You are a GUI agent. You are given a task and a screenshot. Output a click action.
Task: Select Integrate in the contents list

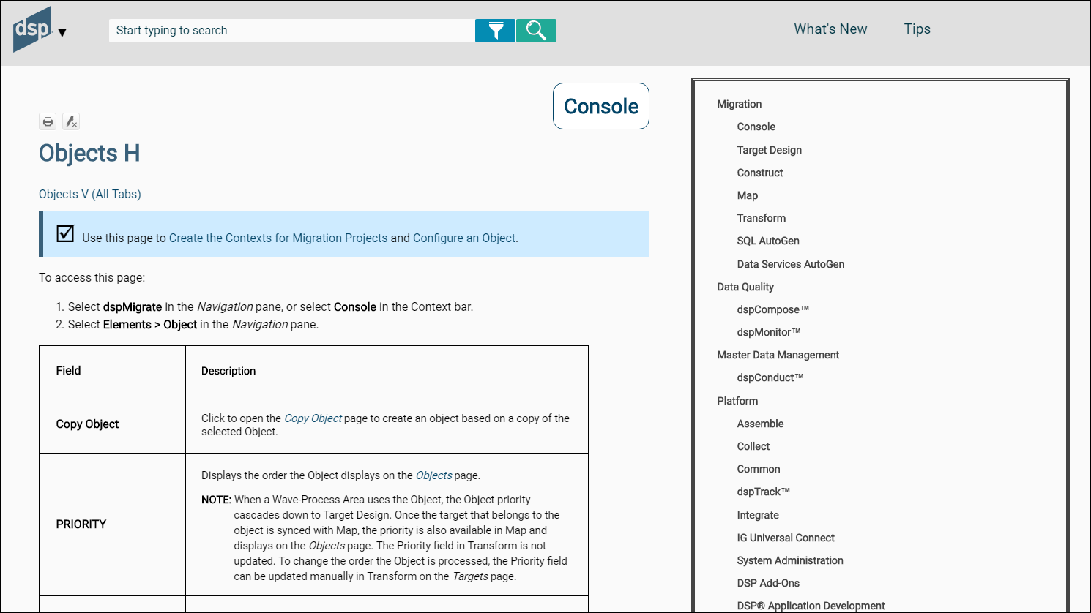coord(758,515)
